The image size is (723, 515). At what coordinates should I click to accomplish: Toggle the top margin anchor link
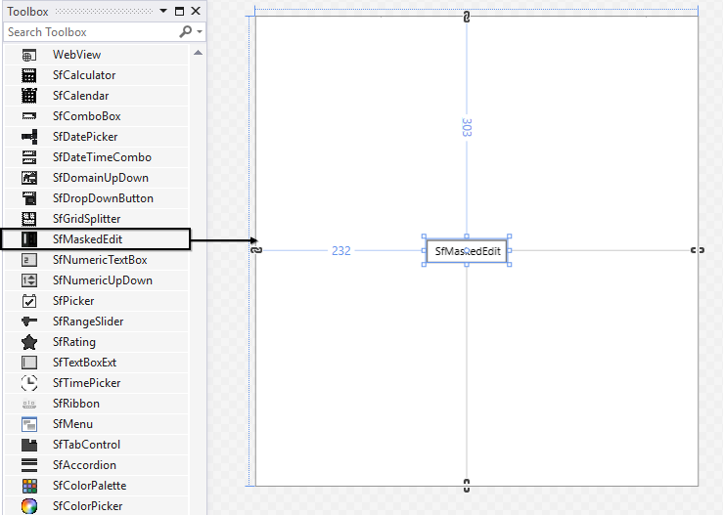[x=467, y=18]
